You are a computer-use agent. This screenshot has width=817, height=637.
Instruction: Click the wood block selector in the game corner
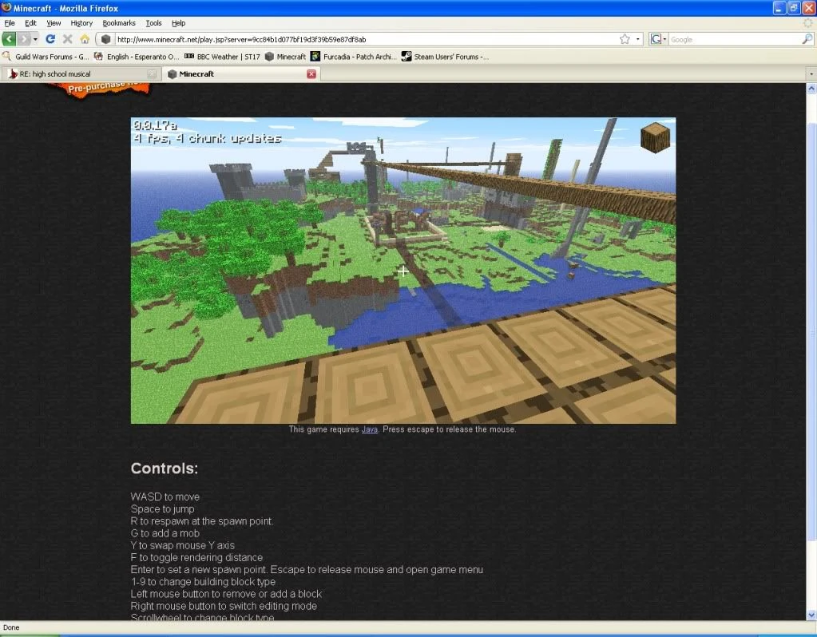coord(655,137)
